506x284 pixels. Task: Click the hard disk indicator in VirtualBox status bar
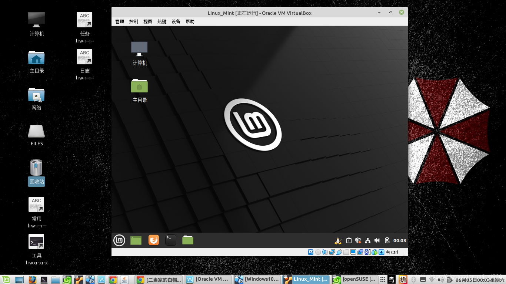pos(311,252)
